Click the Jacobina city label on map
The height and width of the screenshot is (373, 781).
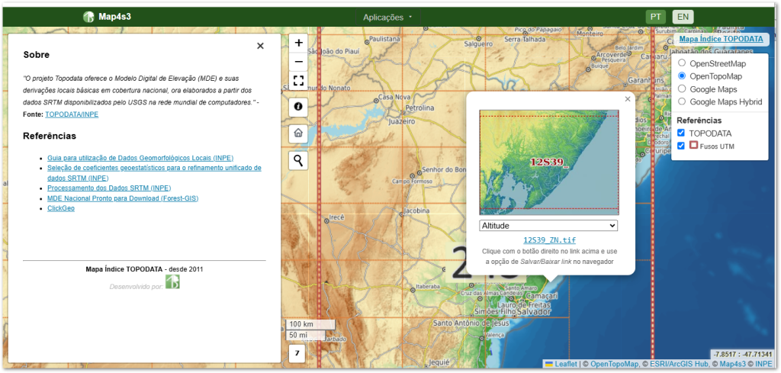(x=417, y=211)
